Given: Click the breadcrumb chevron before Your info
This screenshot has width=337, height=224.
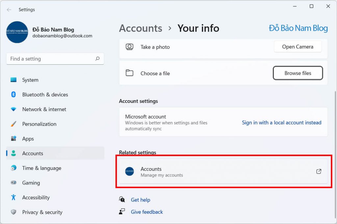Looking at the screenshot, I should click(x=170, y=28).
